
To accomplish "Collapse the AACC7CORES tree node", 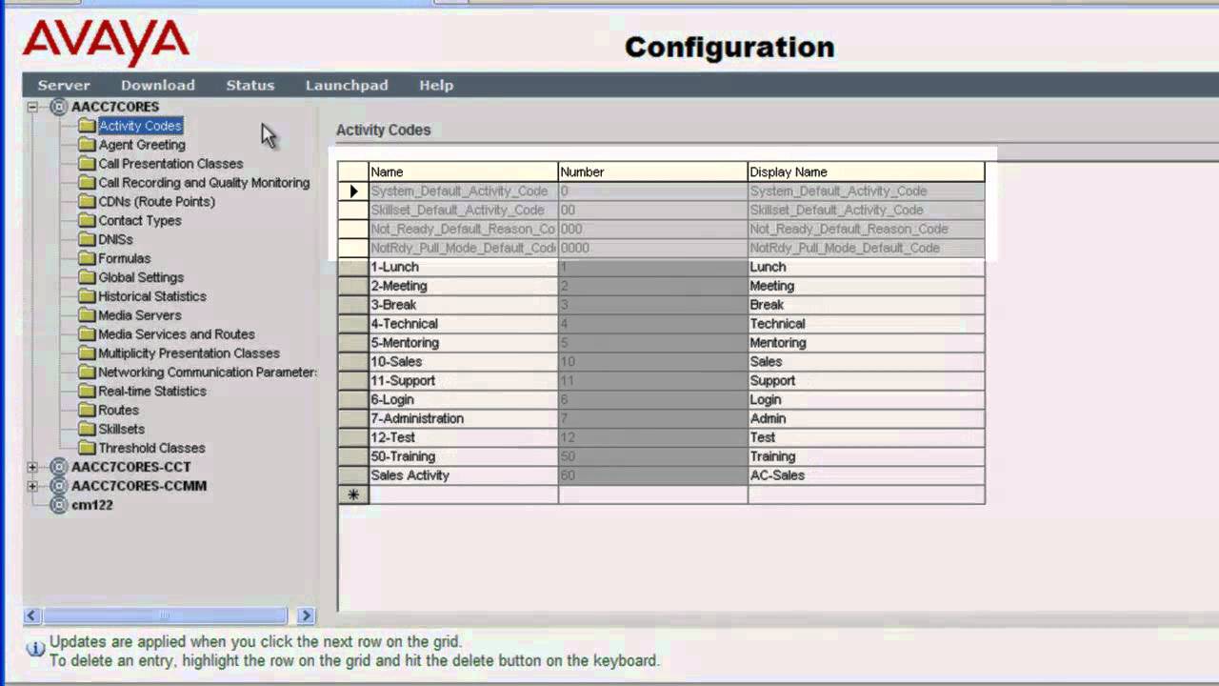I will tap(32, 107).
